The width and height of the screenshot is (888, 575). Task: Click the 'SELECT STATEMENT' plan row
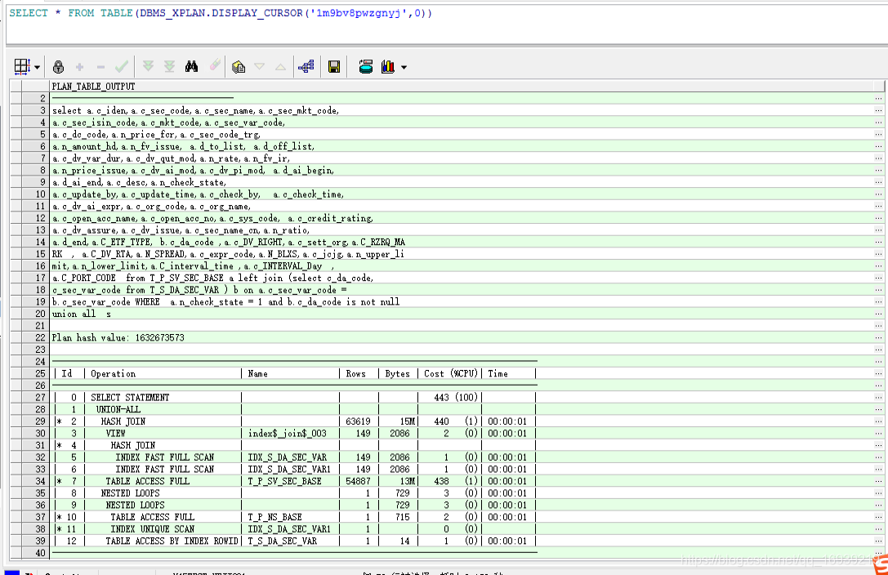coord(462,397)
